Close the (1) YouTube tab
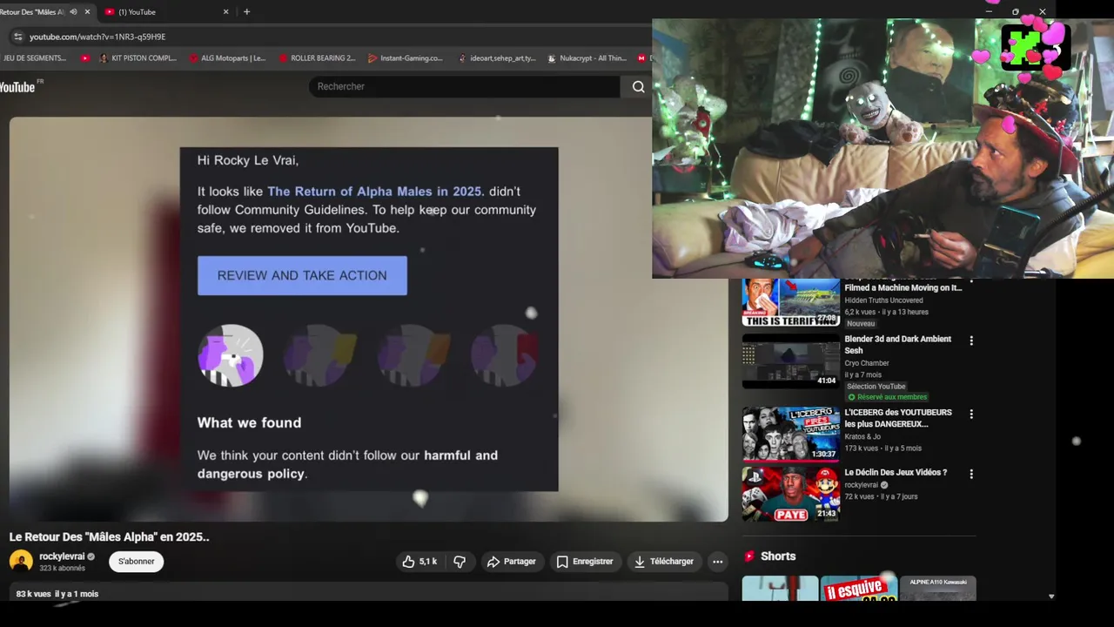The height and width of the screenshot is (627, 1114). tap(226, 11)
